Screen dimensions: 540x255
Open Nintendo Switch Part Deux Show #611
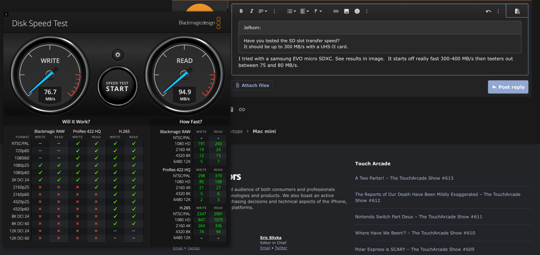418,217
